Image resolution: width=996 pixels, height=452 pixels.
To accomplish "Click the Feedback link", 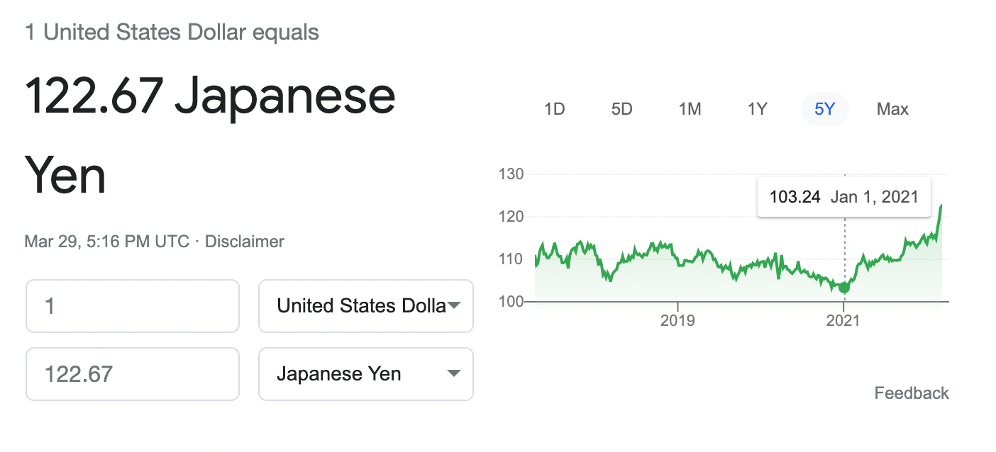I will point(912,393).
